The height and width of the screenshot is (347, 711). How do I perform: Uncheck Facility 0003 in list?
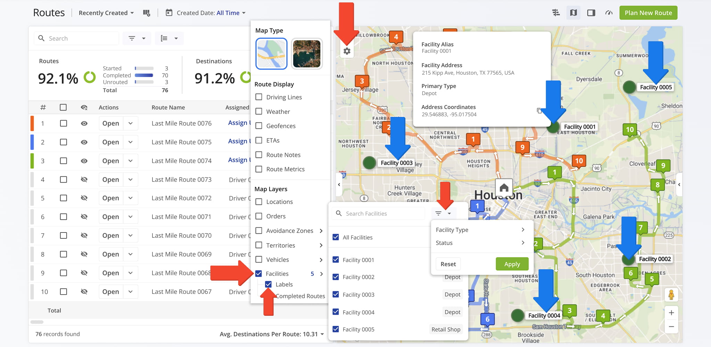(x=336, y=294)
